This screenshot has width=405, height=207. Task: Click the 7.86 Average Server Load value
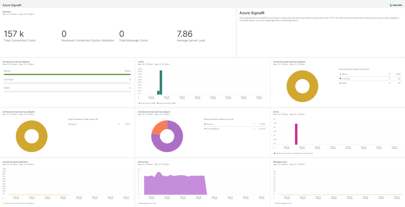pyautogui.click(x=185, y=34)
